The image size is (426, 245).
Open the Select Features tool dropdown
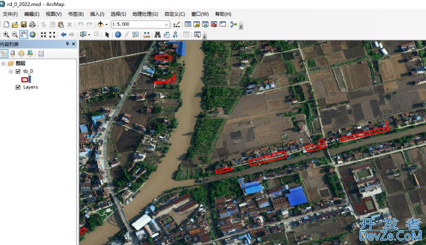click(89, 35)
